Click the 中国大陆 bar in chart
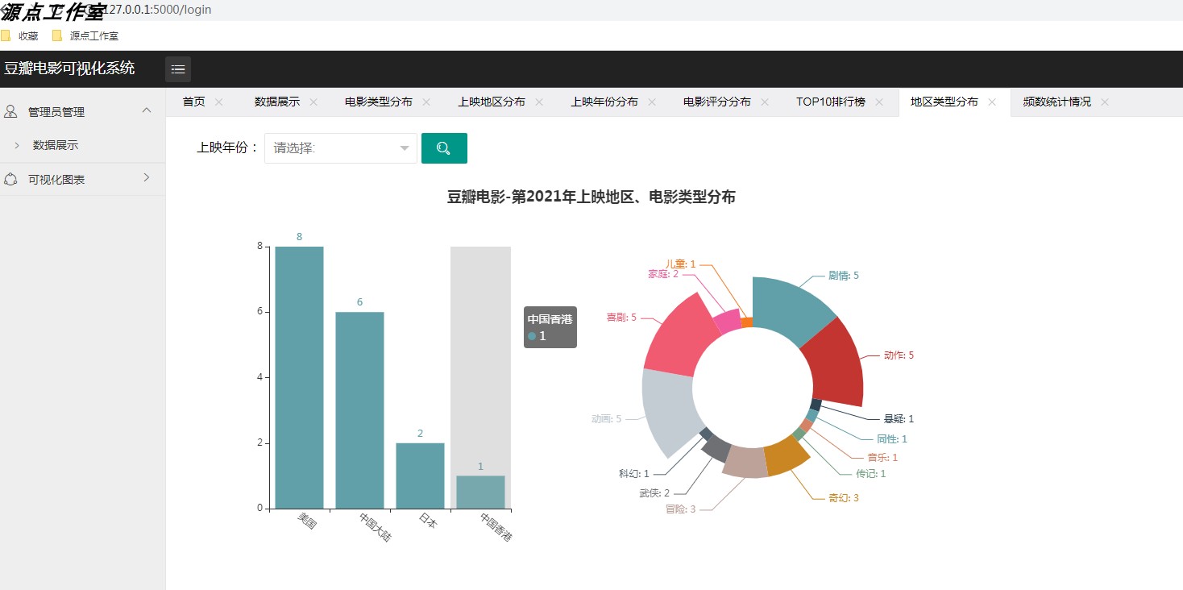 pos(359,410)
